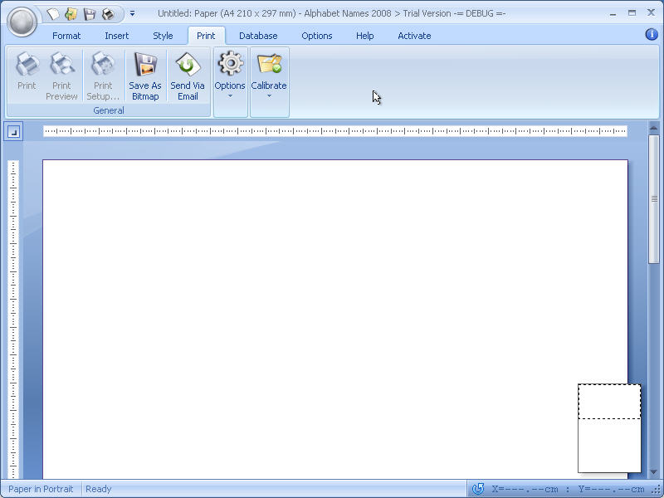Click the open file icon in quick access toolbar

[x=71, y=14]
